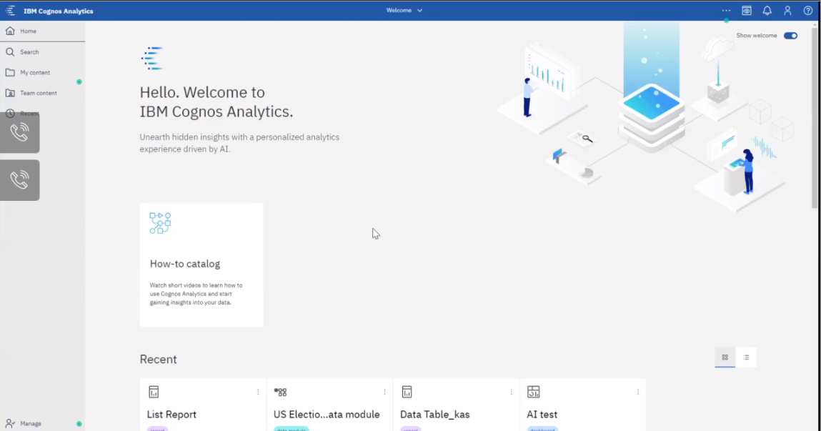This screenshot has height=431, width=821.
Task: Click the data module icon on US Election card
Action: (x=281, y=392)
